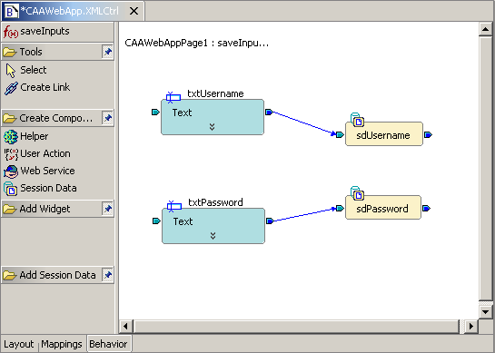Screen dimensions: 495x353
Task: Click the horizontal scrollbar thumb
Action: tap(296, 326)
